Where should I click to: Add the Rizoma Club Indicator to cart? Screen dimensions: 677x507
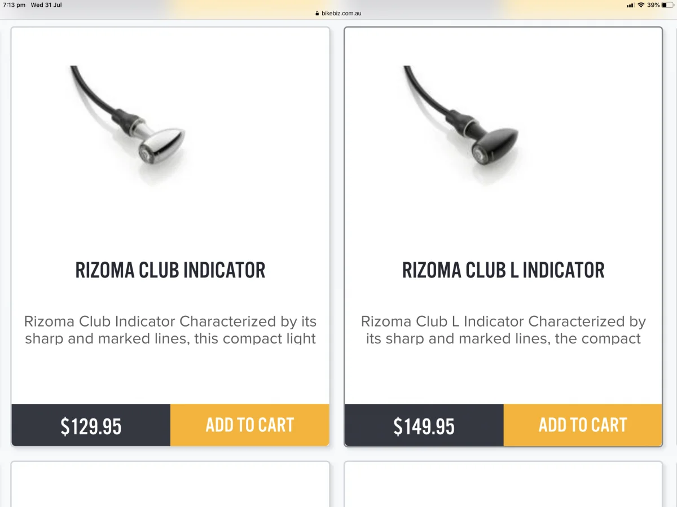(x=249, y=425)
